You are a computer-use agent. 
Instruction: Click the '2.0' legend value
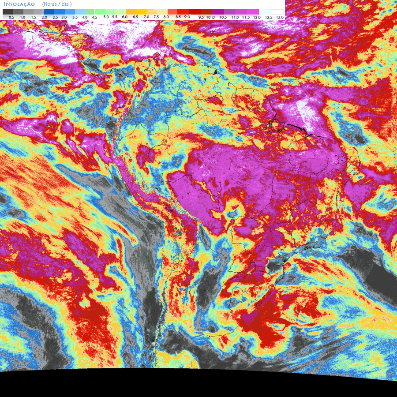[x=44, y=17]
